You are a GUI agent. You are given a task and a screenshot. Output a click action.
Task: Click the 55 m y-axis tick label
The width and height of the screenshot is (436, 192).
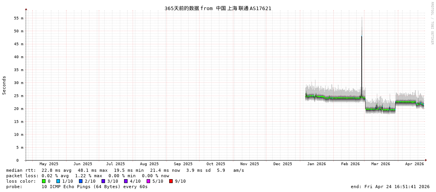(x=19, y=18)
